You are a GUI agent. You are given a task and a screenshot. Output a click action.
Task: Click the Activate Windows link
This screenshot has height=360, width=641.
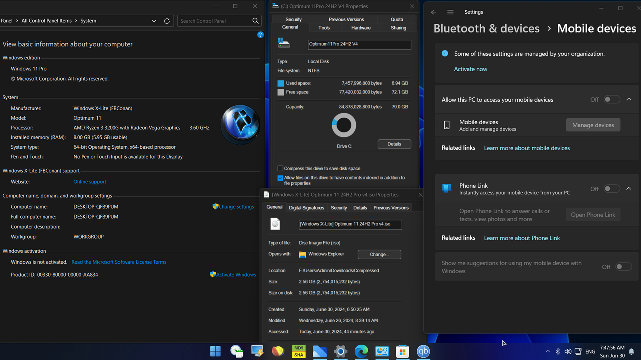[x=236, y=274]
